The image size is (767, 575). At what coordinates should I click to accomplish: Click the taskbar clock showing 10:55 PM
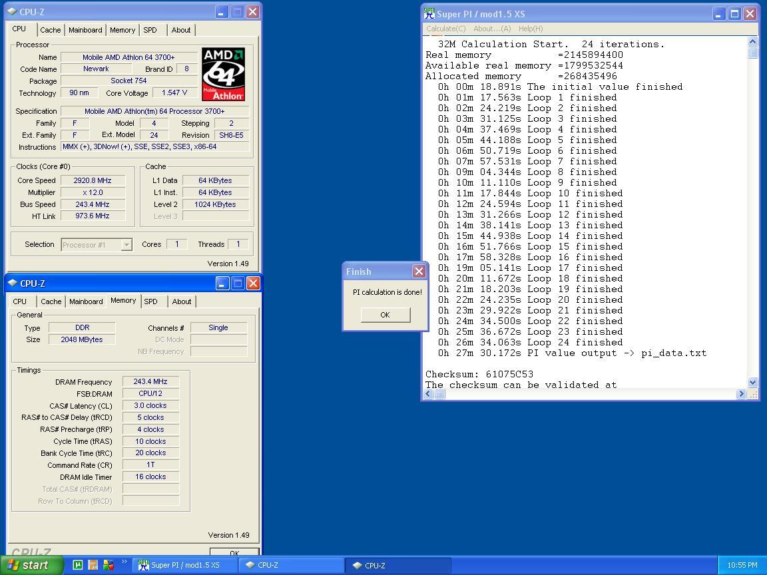(x=742, y=565)
